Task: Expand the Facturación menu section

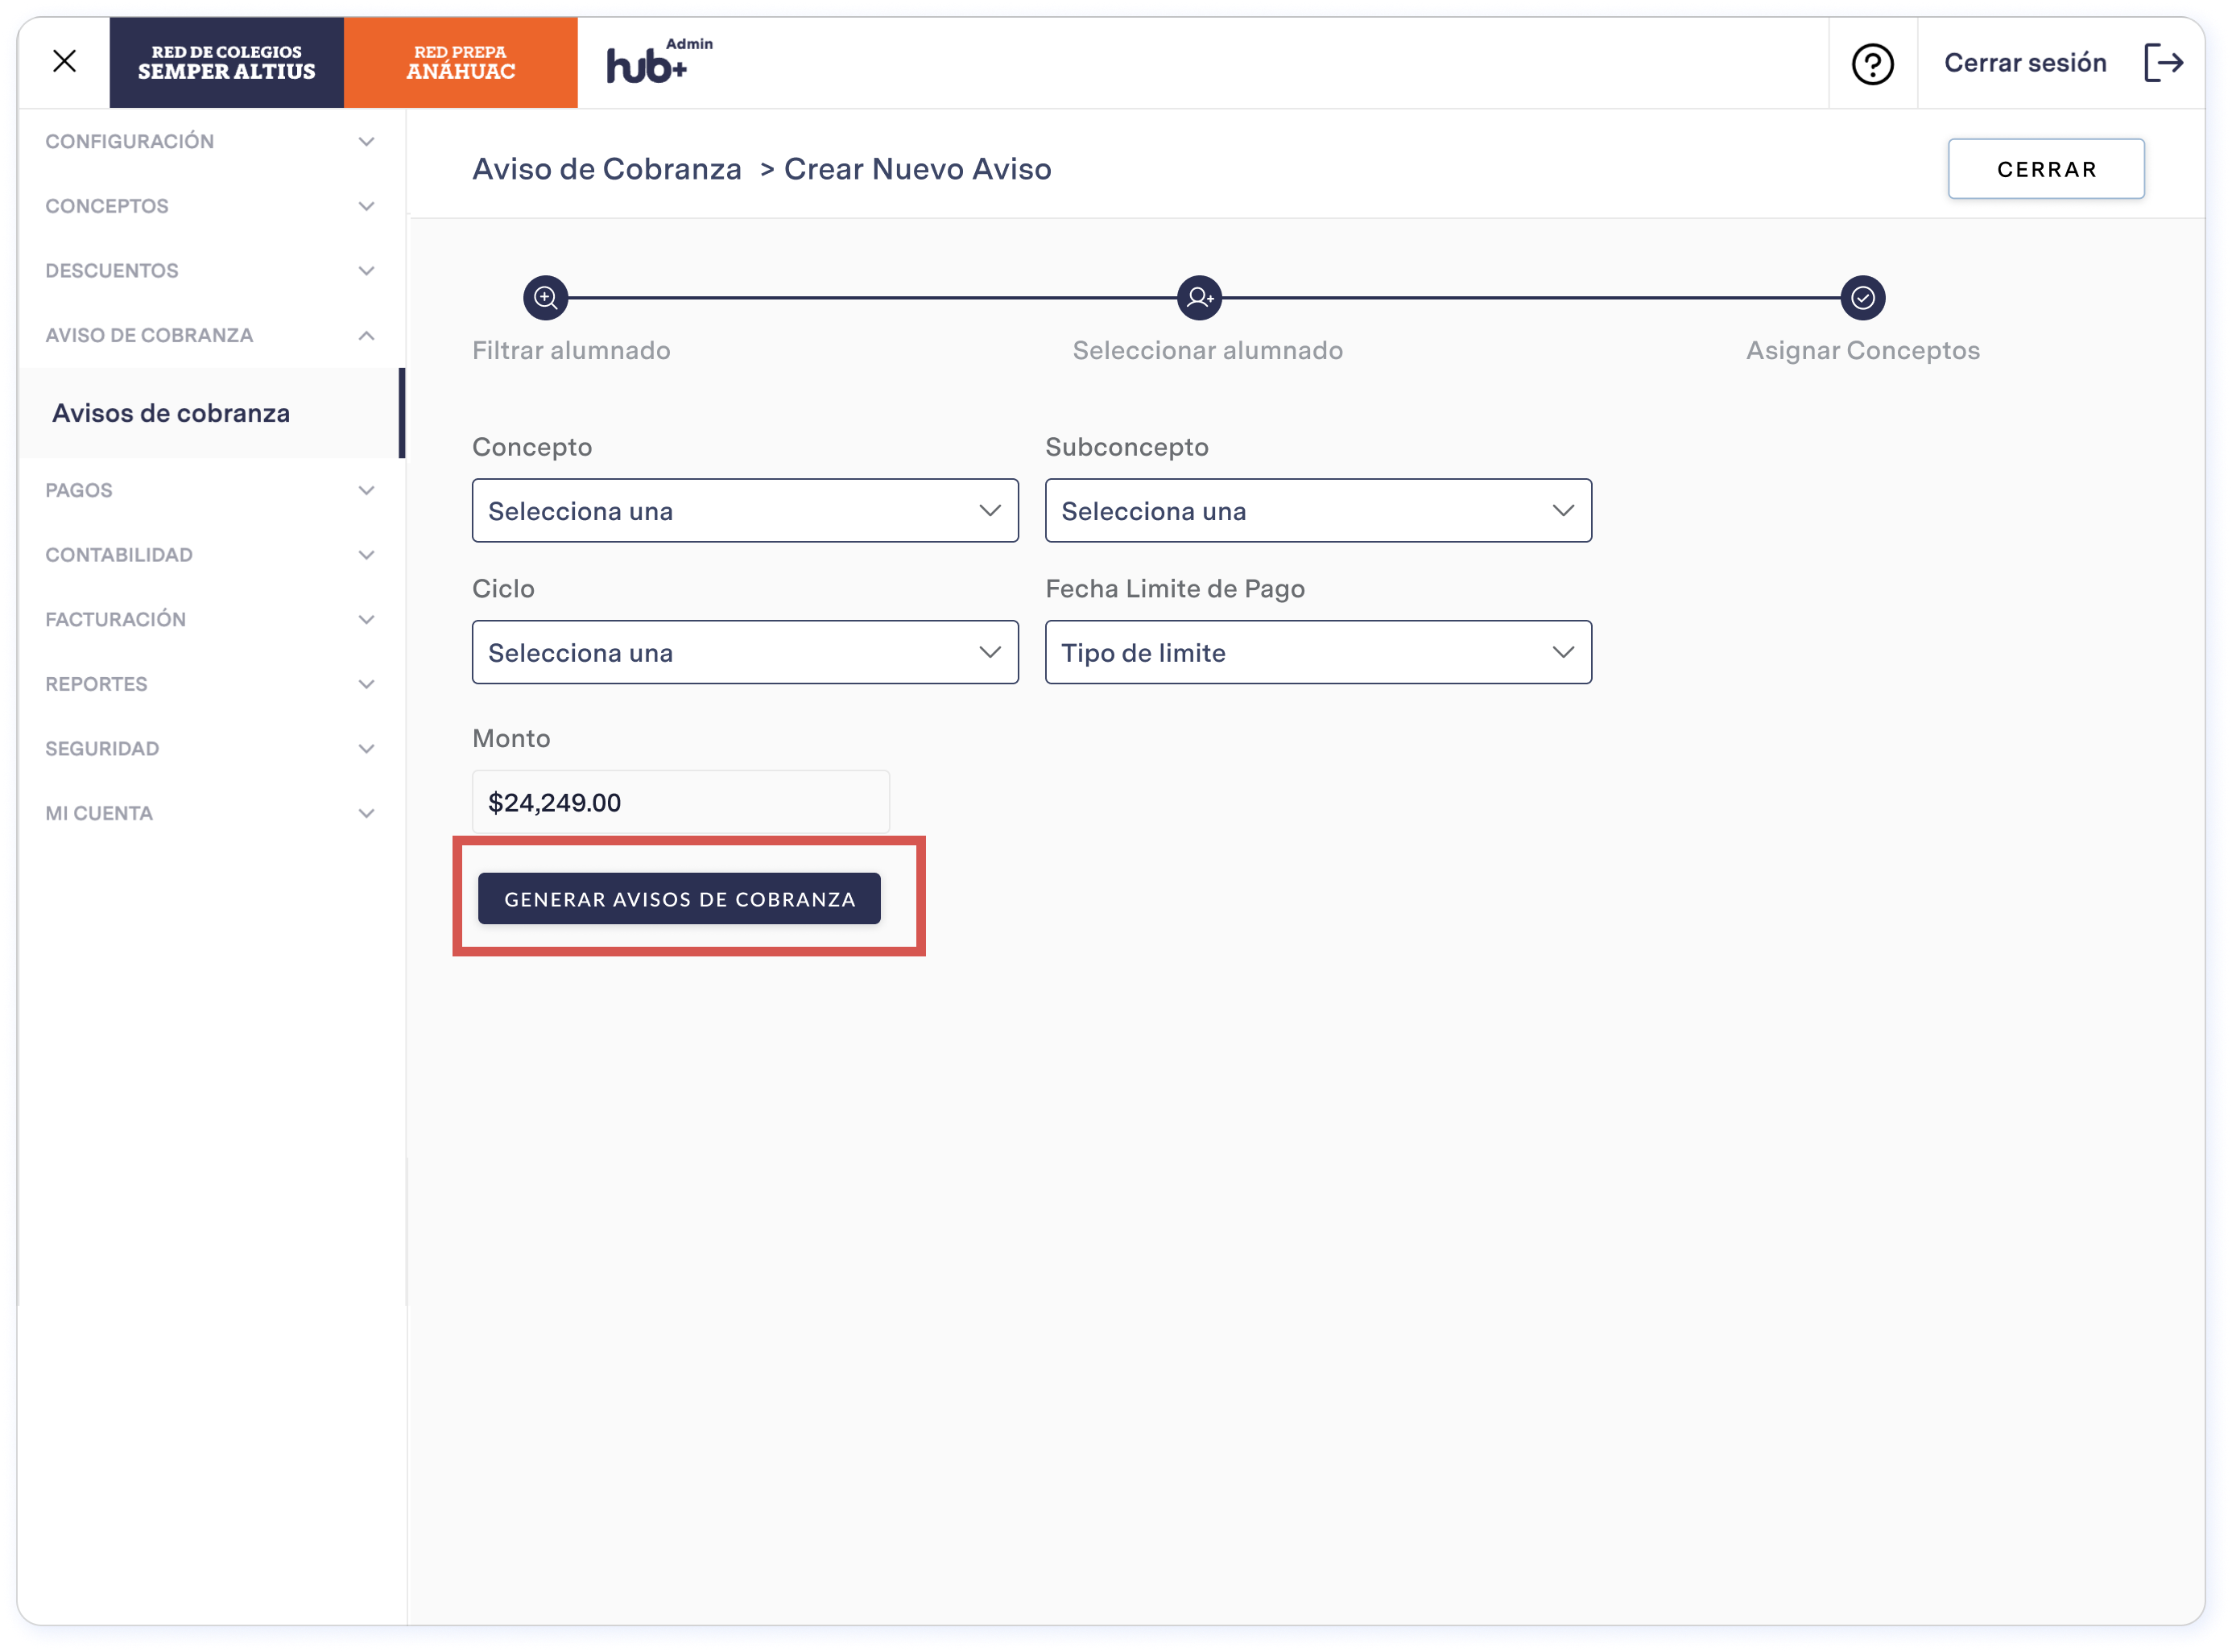Action: [x=210, y=620]
